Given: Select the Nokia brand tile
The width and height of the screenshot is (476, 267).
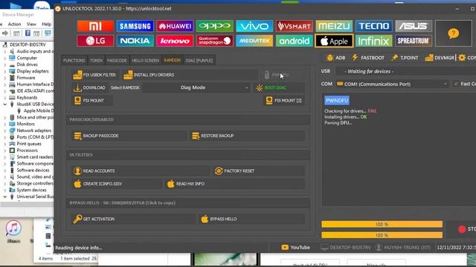Looking at the screenshot, I should click(135, 41).
